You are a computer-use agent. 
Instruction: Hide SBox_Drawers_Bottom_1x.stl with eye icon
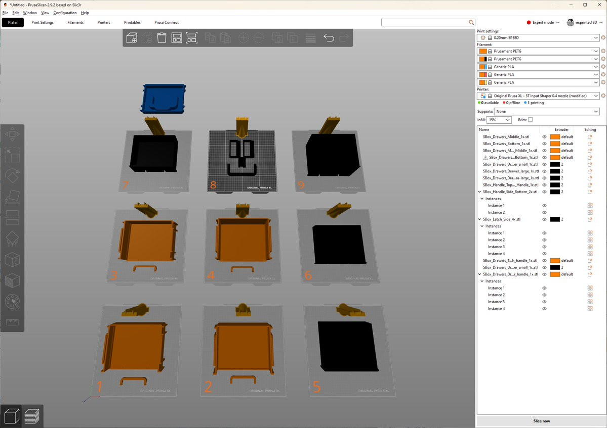coord(544,144)
